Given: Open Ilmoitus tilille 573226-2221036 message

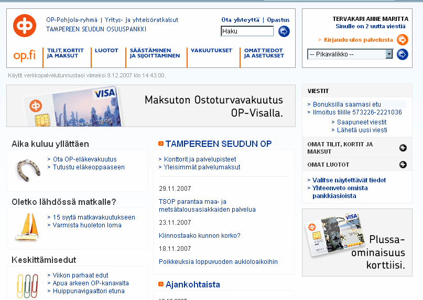Looking at the screenshot, I should pos(357,112).
